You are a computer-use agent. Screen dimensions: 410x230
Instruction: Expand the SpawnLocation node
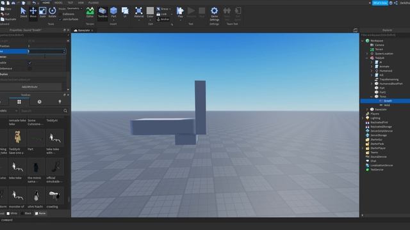(x=367, y=54)
